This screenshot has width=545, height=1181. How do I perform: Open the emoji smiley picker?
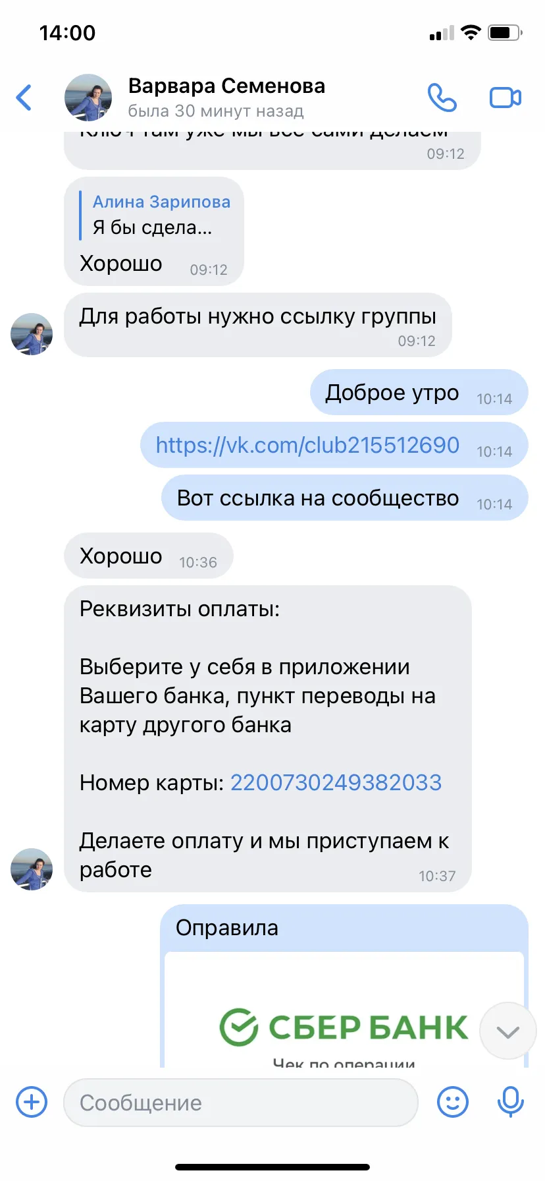[x=453, y=1102]
